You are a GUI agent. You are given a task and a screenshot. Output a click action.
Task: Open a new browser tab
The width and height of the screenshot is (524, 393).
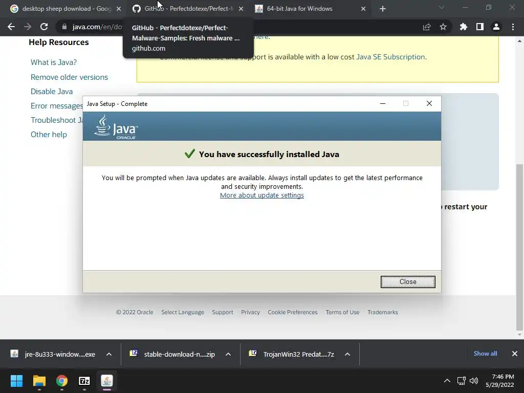[383, 9]
